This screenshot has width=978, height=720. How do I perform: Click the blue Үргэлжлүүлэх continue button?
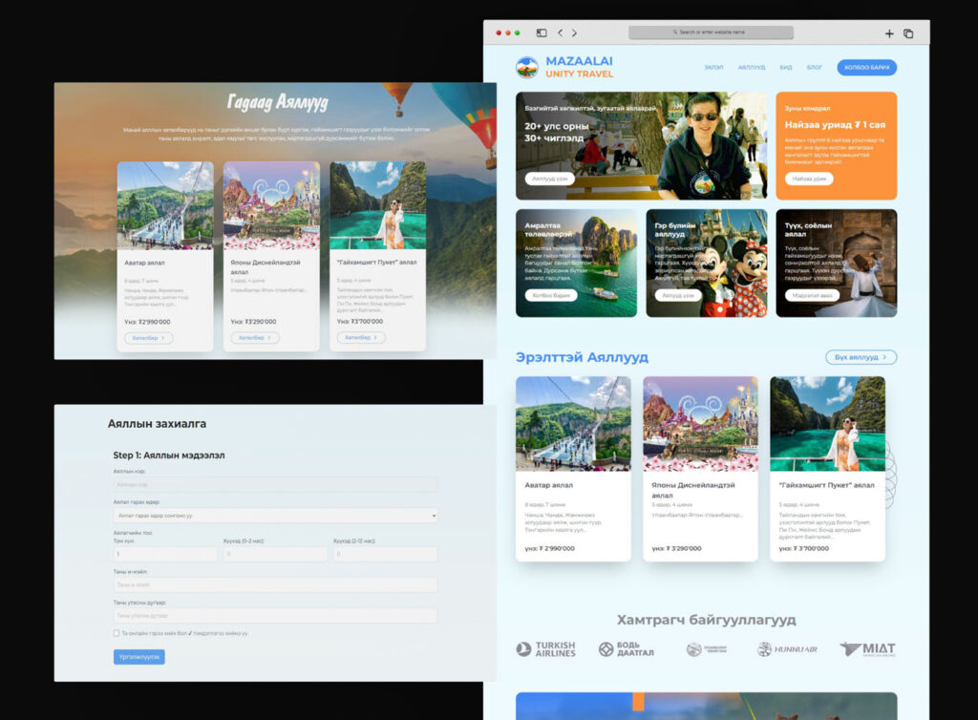pyautogui.click(x=139, y=657)
